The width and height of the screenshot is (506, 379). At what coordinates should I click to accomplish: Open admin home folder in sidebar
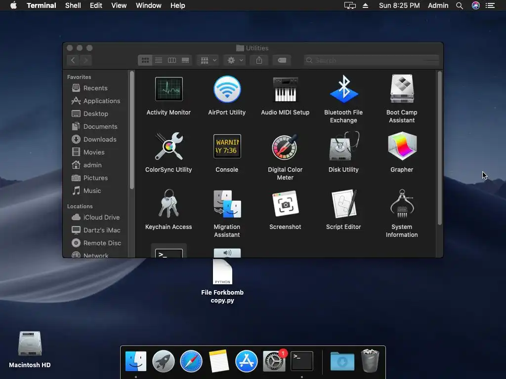pos(86,165)
